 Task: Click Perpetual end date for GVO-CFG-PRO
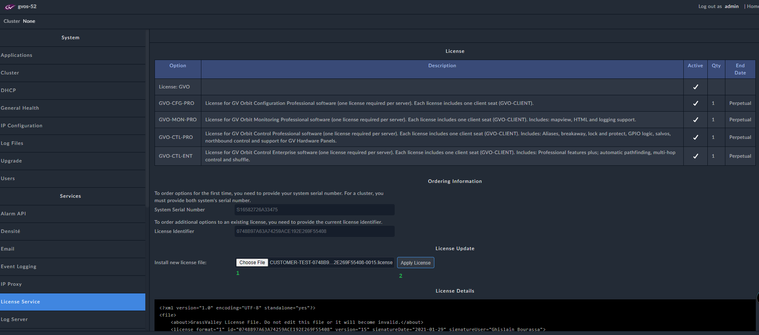740,103
